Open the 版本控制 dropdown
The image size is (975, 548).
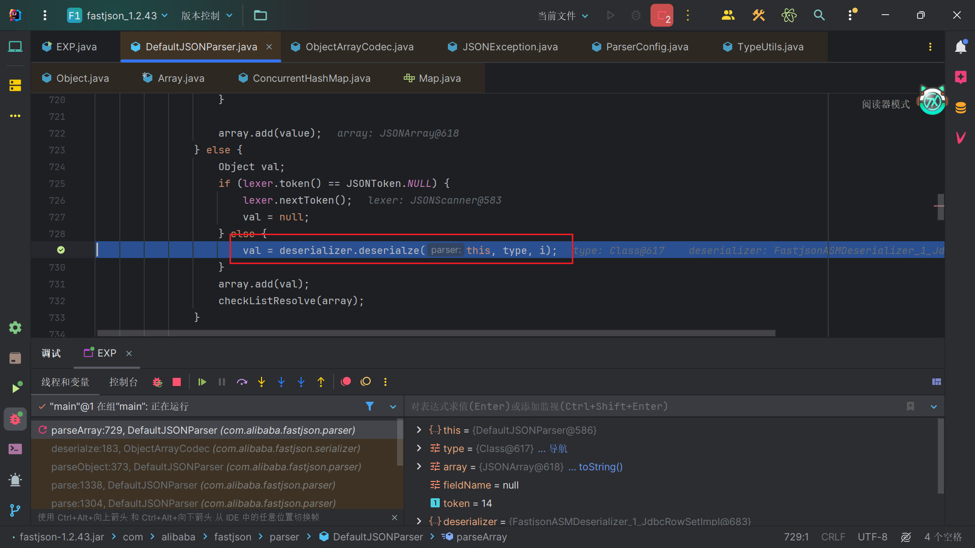click(x=207, y=15)
